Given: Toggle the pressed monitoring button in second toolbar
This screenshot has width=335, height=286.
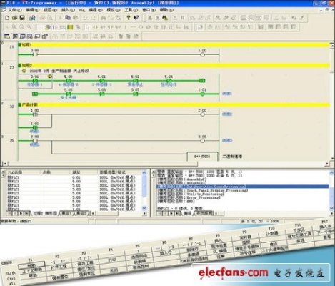Looking at the screenshot, I should 200,27.
